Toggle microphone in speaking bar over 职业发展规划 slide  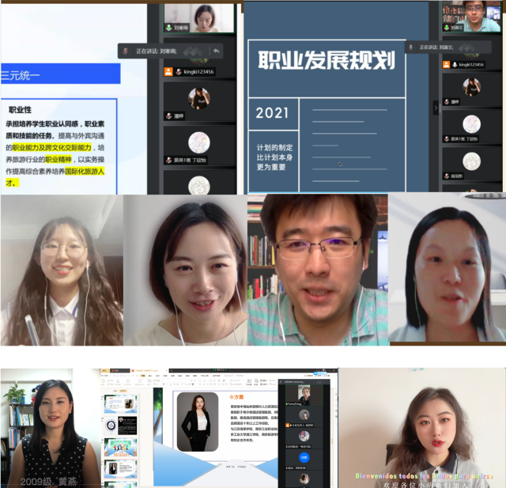pos(411,47)
